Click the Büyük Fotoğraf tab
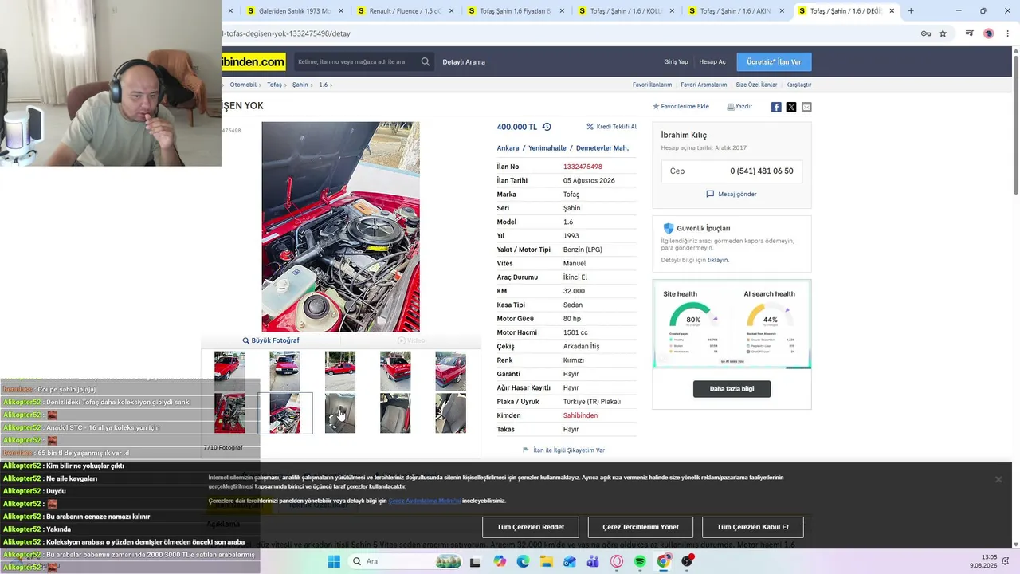 point(271,340)
